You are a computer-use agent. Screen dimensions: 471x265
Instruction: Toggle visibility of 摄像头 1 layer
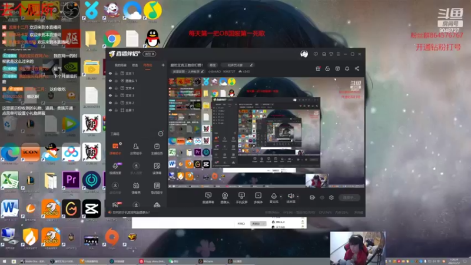(x=110, y=81)
